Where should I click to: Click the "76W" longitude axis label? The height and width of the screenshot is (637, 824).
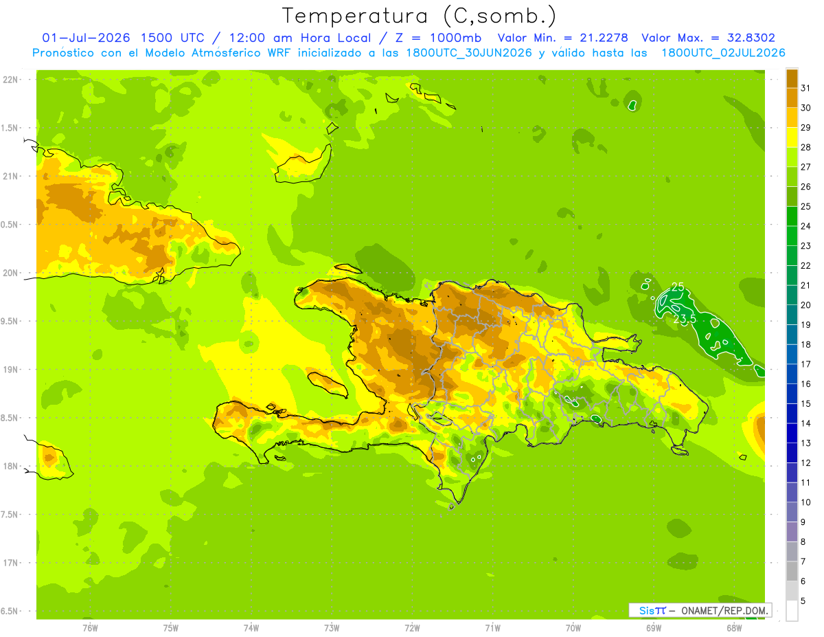[x=90, y=627]
